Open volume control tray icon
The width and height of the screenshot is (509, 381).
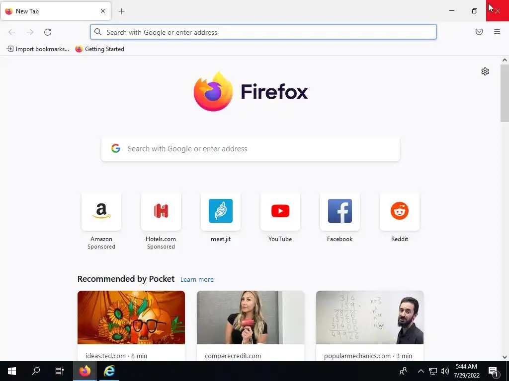click(x=445, y=371)
